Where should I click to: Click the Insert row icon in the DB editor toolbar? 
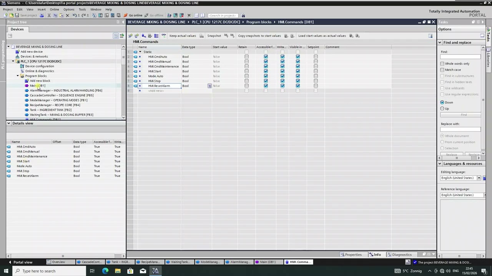[130, 36]
